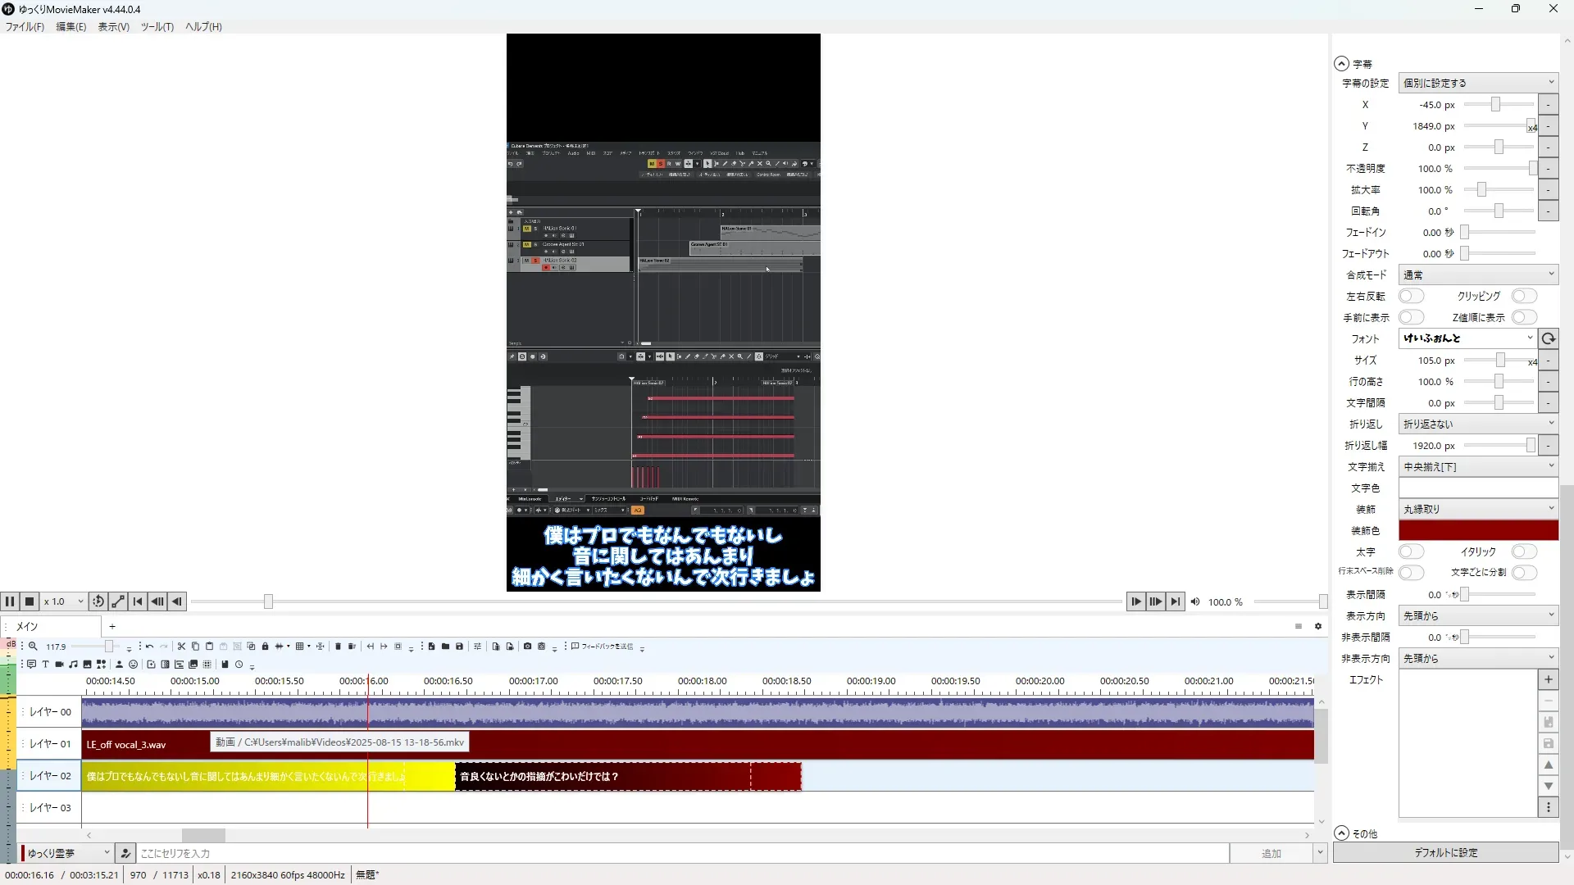This screenshot has width=1574, height=885.
Task: Click the lock icon in timeline toolbar
Action: (265, 647)
